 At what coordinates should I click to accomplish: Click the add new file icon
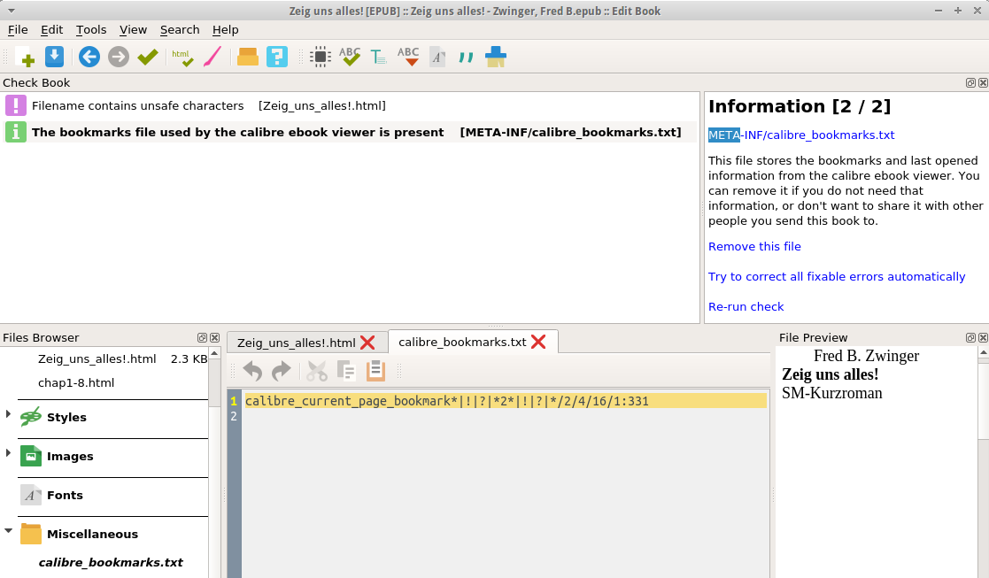[x=25, y=57]
